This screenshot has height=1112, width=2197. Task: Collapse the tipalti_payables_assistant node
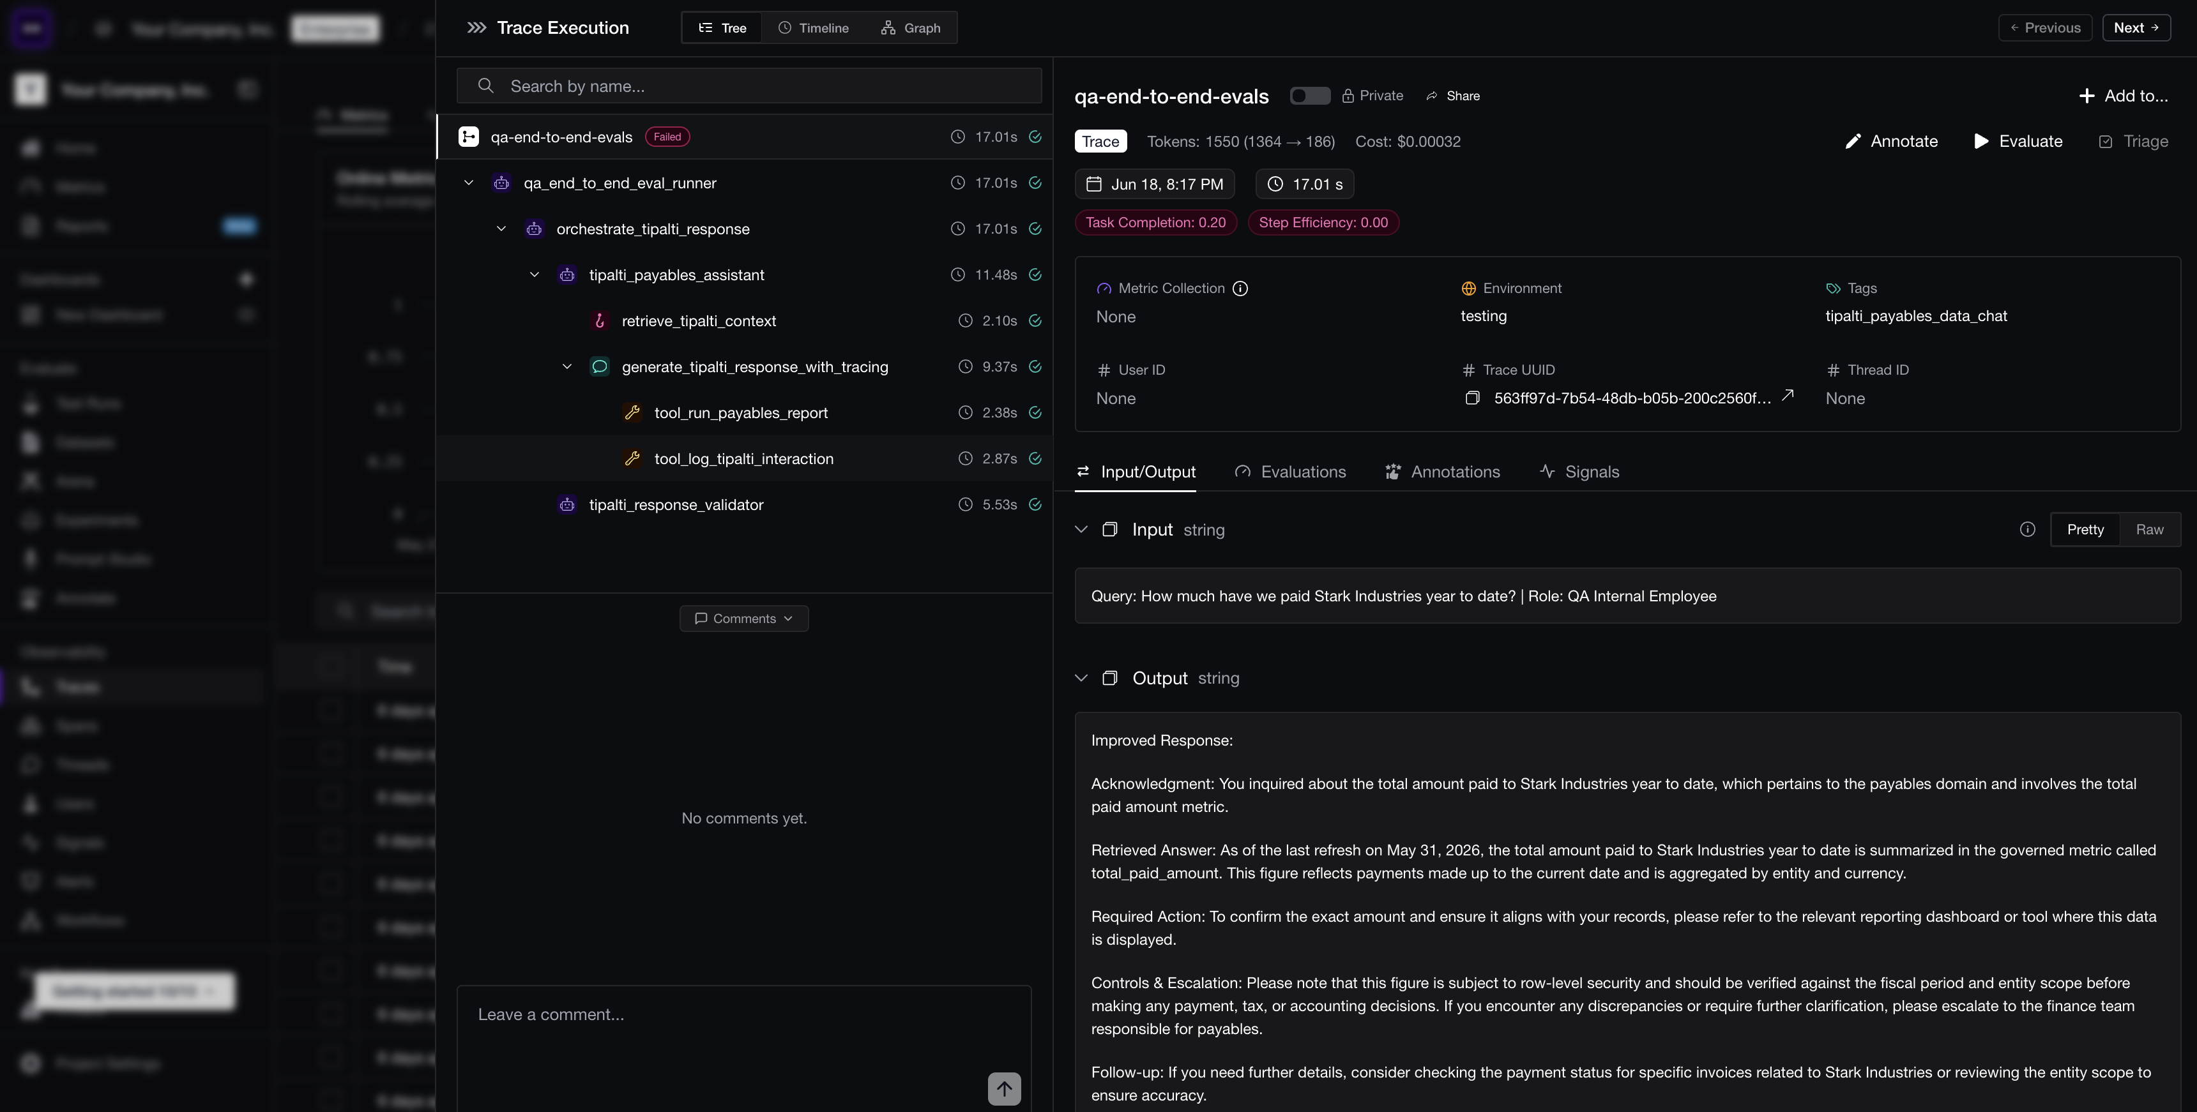(534, 274)
